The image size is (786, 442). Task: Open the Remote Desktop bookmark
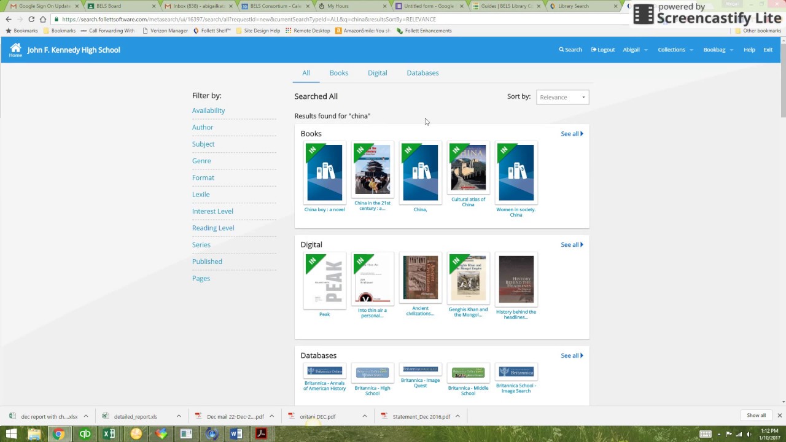(x=308, y=31)
